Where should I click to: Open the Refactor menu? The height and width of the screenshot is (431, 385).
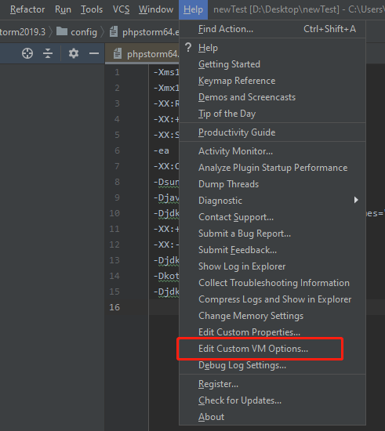click(x=27, y=9)
